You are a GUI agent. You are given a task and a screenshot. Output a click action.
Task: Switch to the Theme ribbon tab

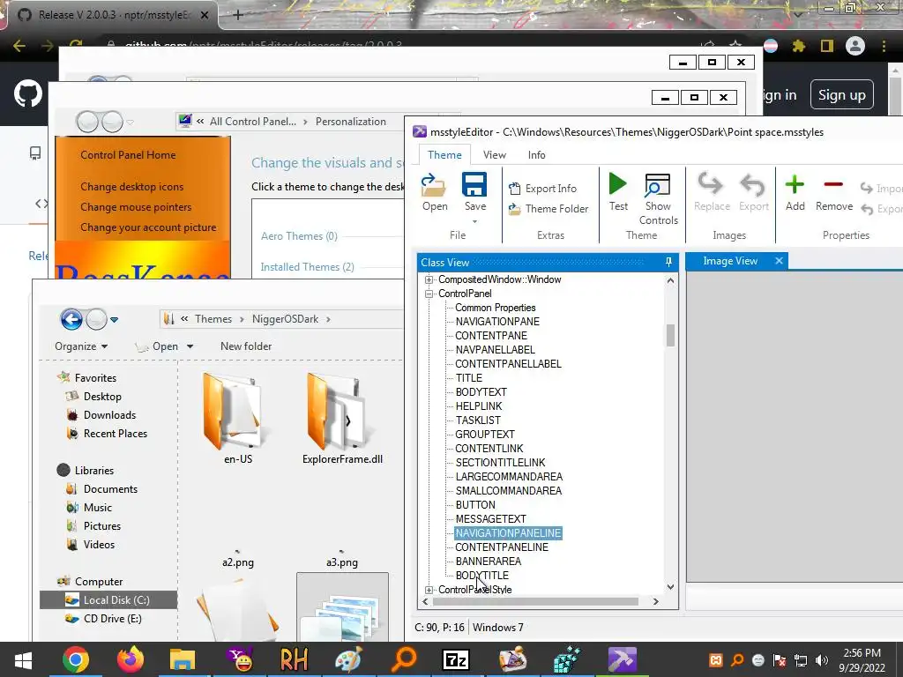pos(444,155)
